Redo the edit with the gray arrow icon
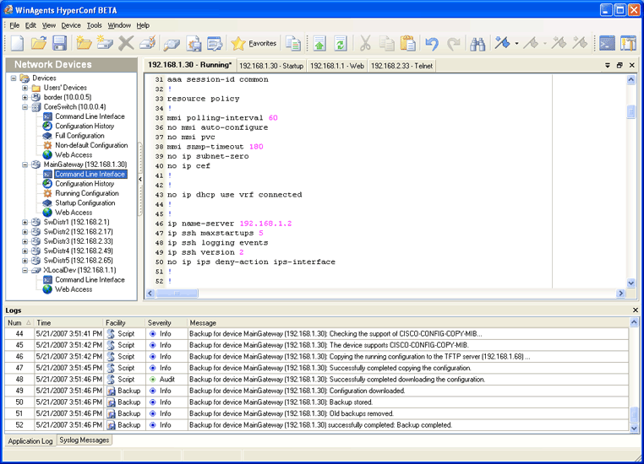Image resolution: width=644 pixels, height=464 pixels. pos(454,43)
